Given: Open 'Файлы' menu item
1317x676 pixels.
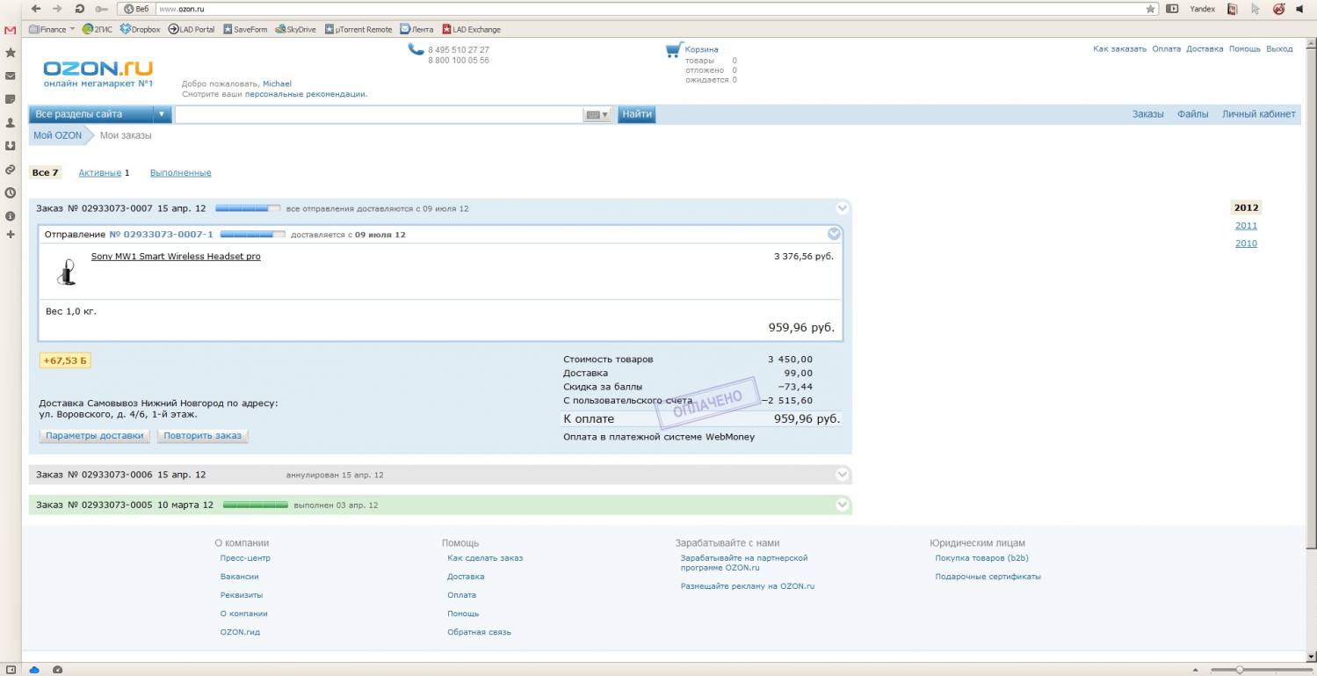Looking at the screenshot, I should pos(1192,114).
